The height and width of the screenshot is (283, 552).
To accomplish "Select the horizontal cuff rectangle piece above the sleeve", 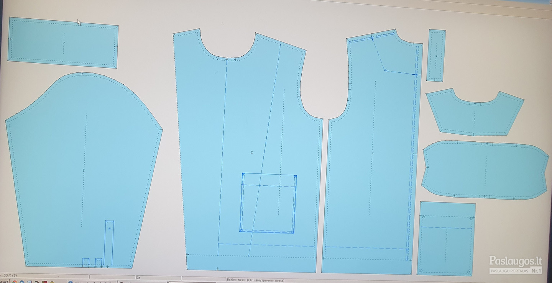I will [63, 43].
